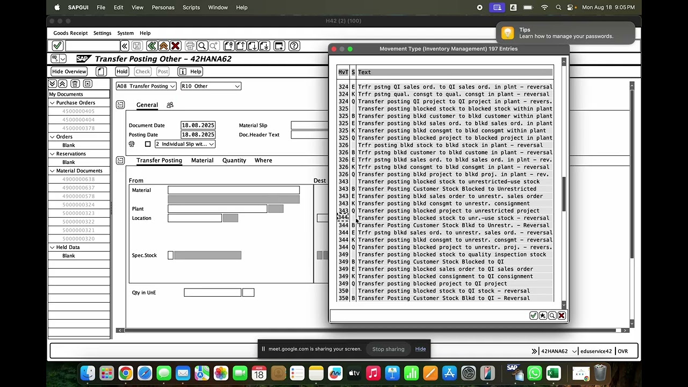This screenshot has width=688, height=387.
Task: Click the orange Exit up-arrows icon
Action: [163, 46]
